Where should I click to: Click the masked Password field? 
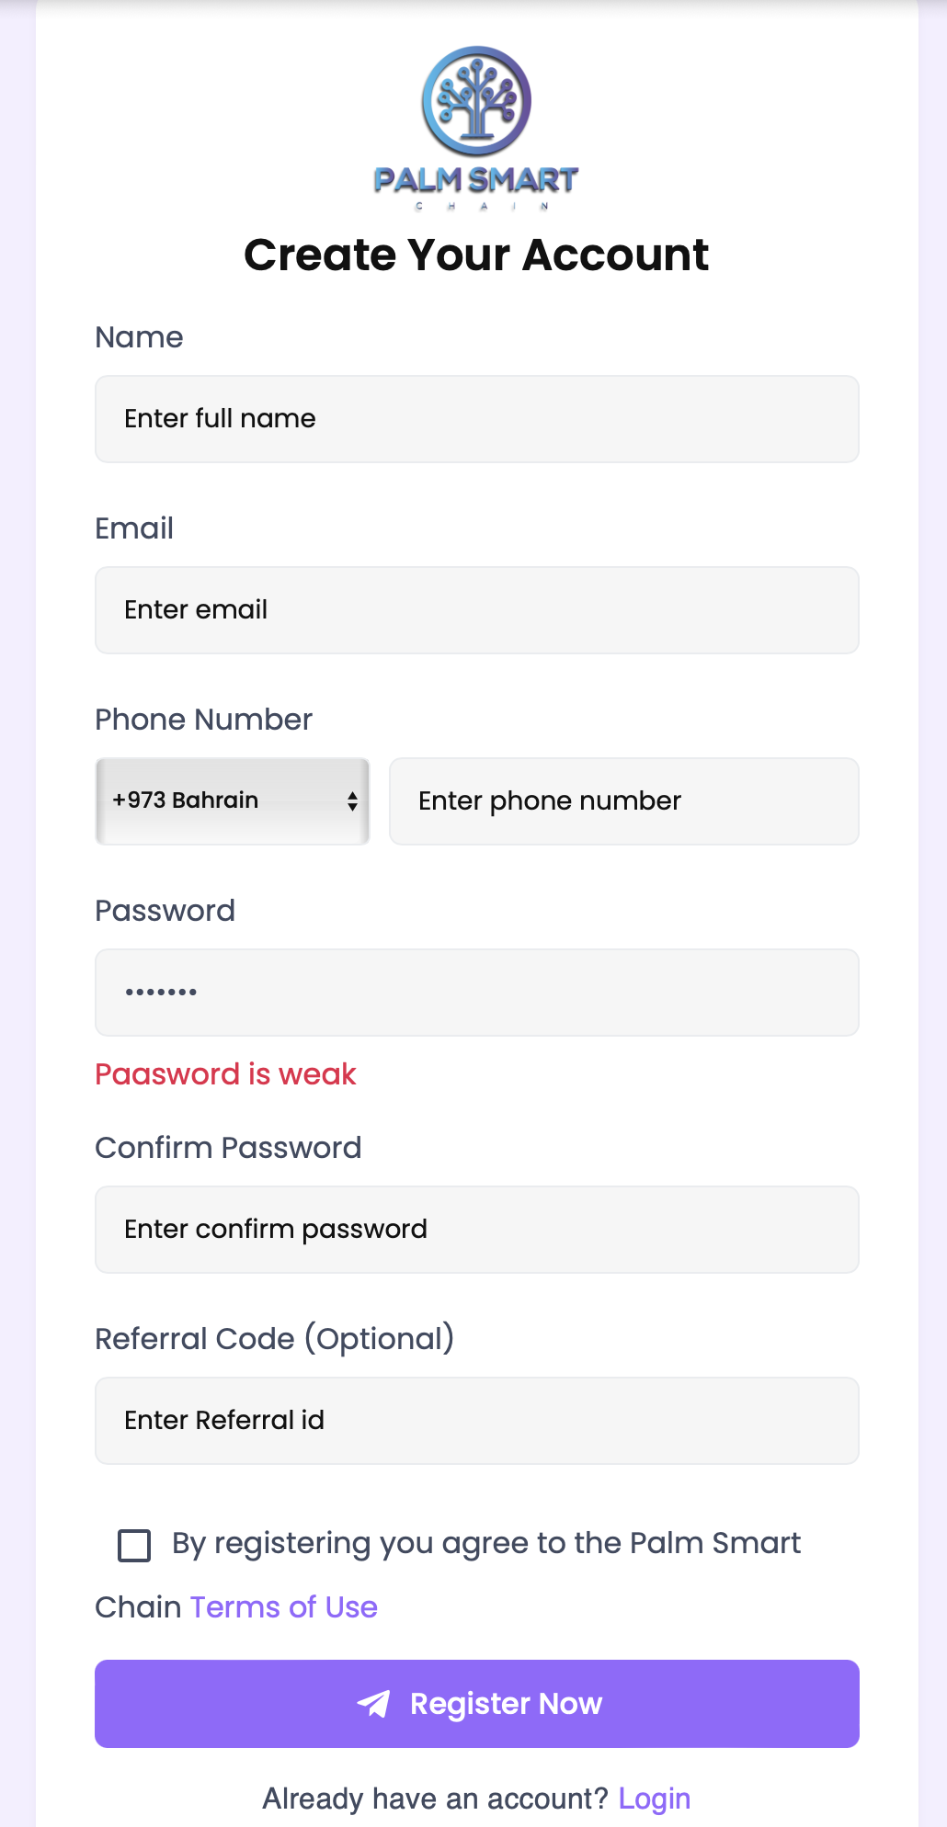tap(476, 993)
